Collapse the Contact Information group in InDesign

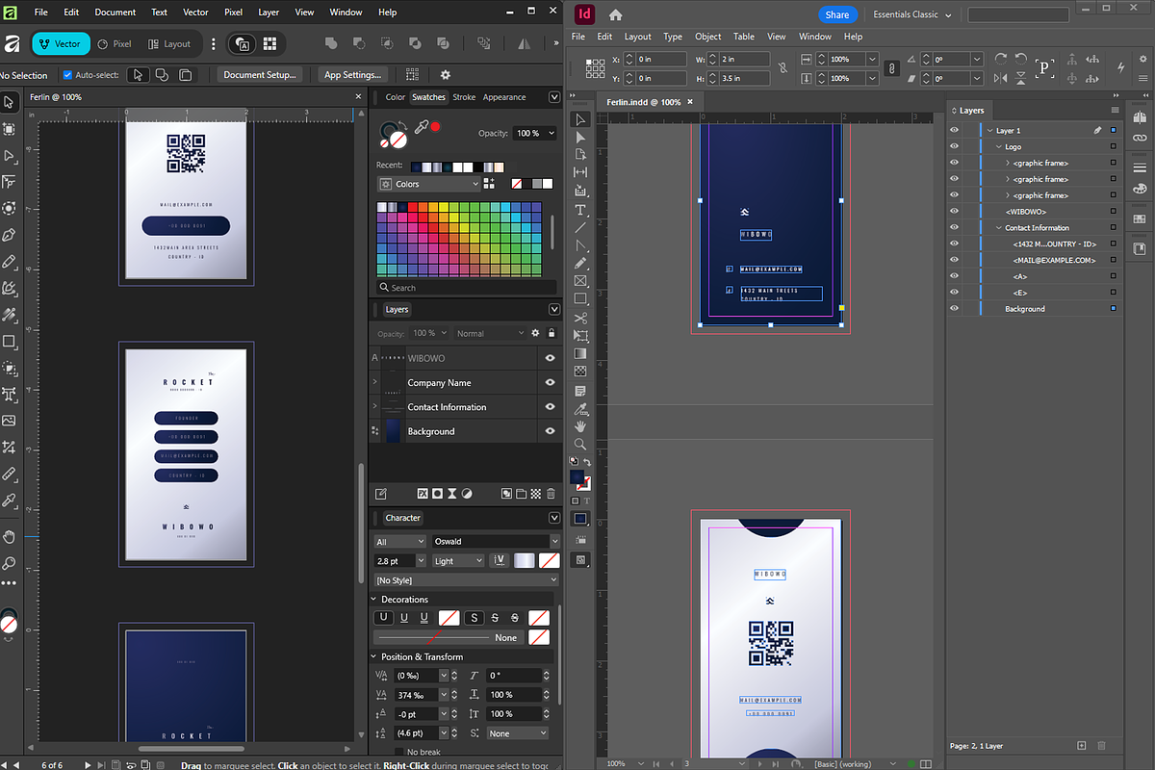(x=998, y=228)
